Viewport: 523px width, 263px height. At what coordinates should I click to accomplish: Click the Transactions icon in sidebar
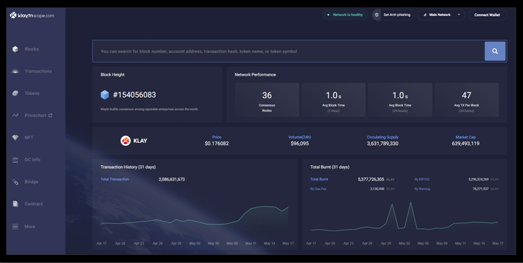click(15, 71)
